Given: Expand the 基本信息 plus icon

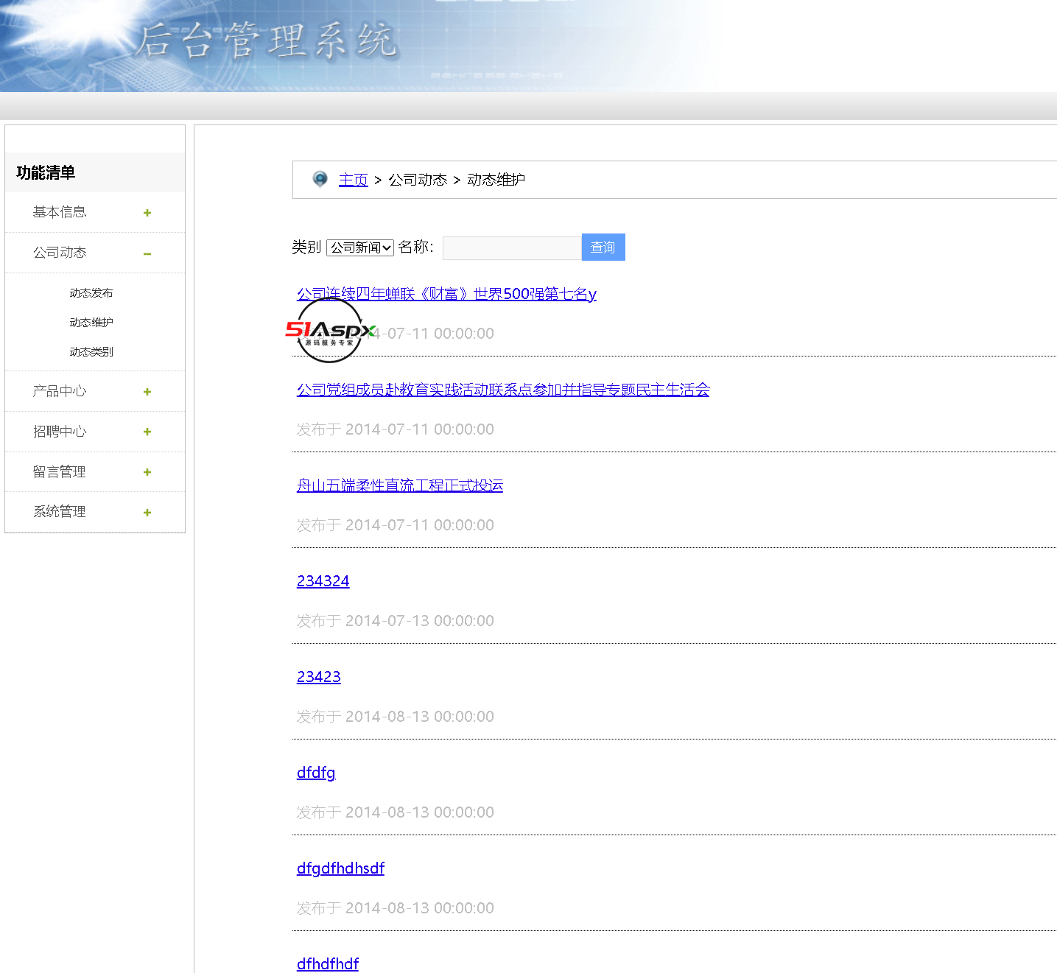Looking at the screenshot, I should pyautogui.click(x=147, y=213).
